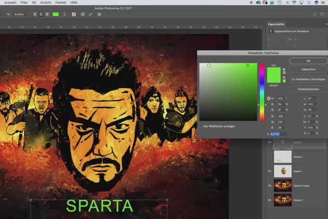328x219 pixels.
Task: Click the AirPlay display icon
Action: click(301, 3)
